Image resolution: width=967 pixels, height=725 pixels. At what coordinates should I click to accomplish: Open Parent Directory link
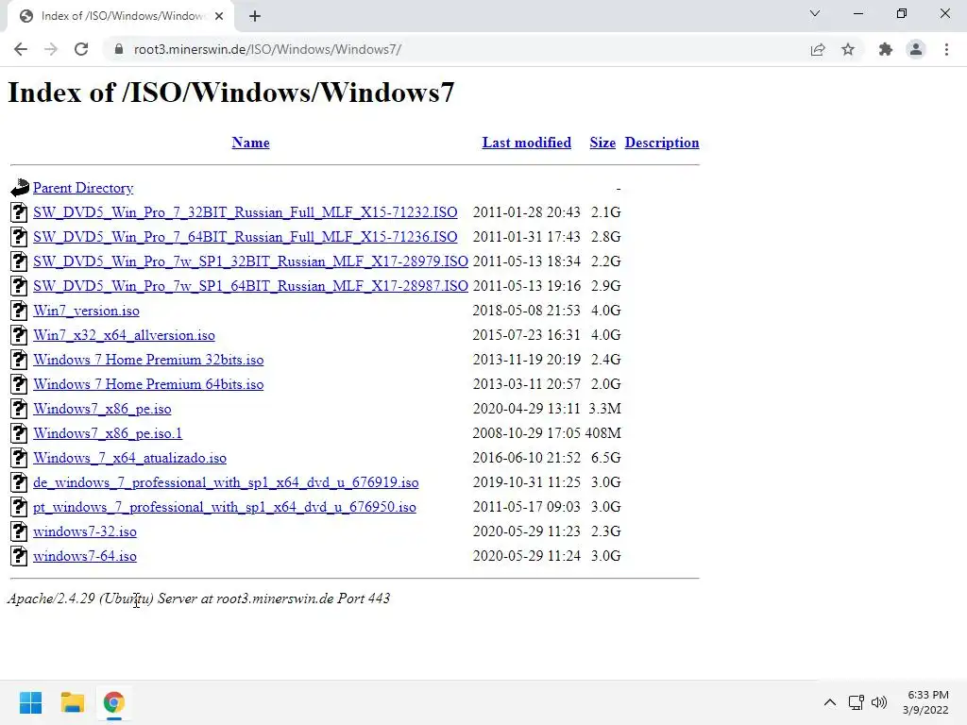pos(83,188)
